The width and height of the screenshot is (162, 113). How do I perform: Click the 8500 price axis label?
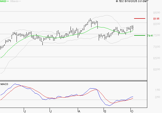(157, 13)
